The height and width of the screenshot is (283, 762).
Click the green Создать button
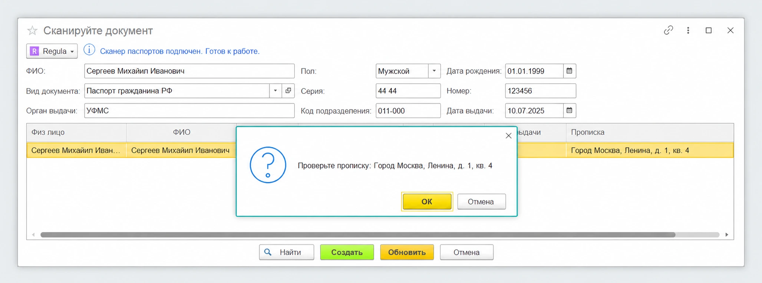tap(347, 252)
